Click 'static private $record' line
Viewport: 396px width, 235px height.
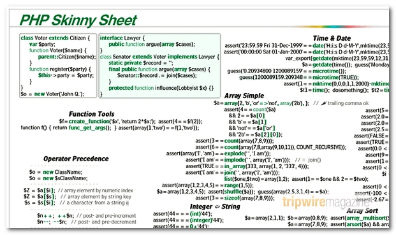(x=141, y=63)
